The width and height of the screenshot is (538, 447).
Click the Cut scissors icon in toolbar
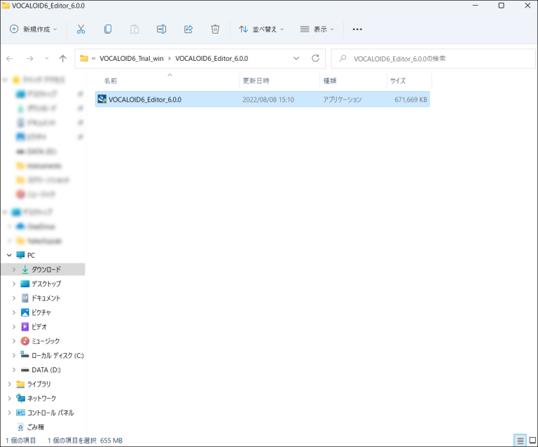81,29
